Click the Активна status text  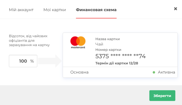pos(167,72)
